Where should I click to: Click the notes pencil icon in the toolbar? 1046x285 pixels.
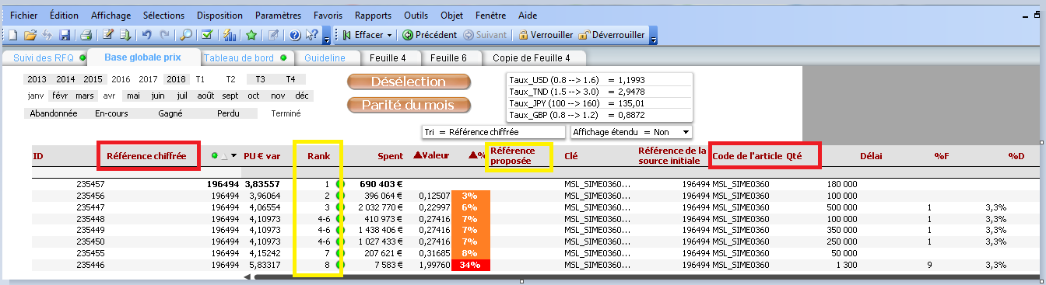pos(273,35)
